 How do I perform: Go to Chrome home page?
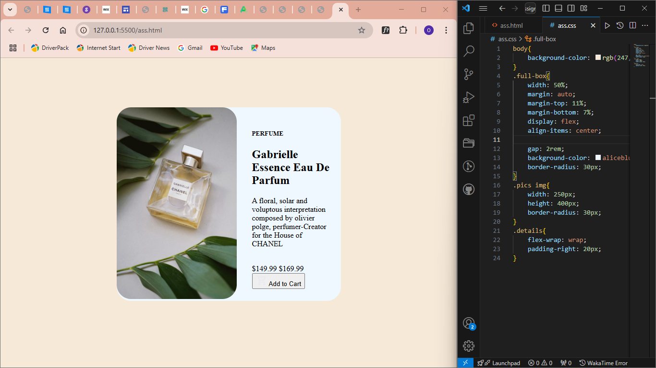[x=63, y=30]
